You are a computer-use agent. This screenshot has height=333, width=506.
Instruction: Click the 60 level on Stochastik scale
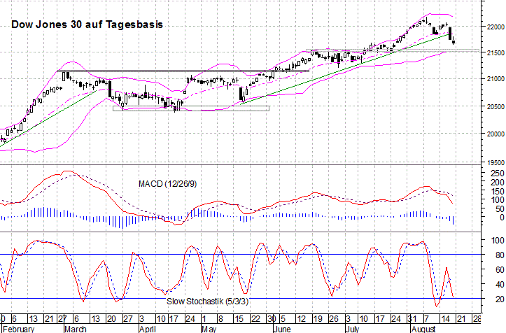click(500, 270)
